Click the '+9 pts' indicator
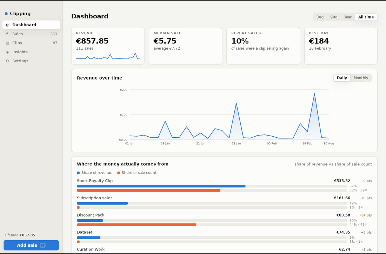 (x=366, y=181)
